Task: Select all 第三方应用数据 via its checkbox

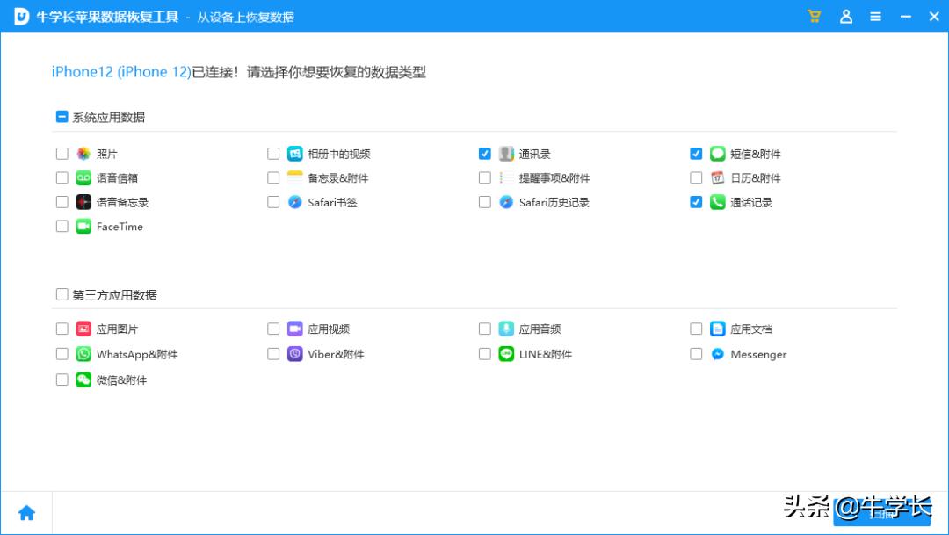Action: coord(62,294)
